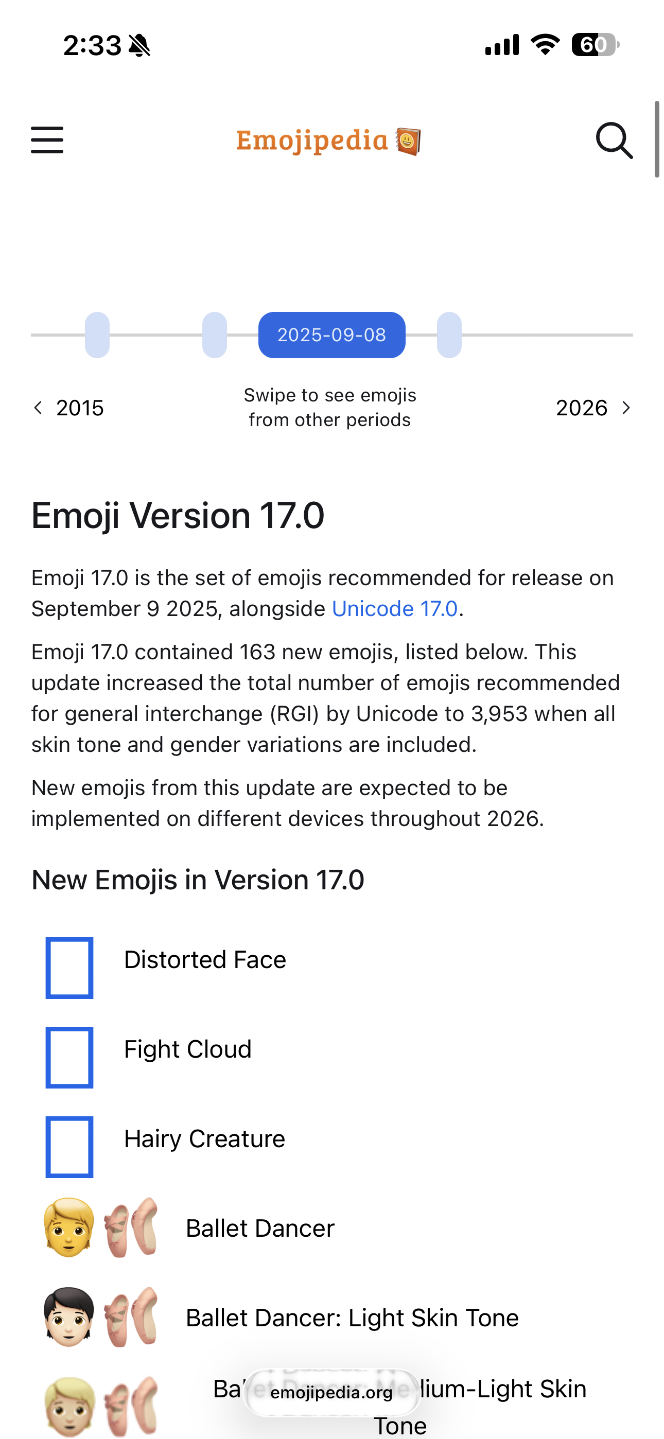
Task: Tap the Distorted Face placeholder emoji box
Action: pyautogui.click(x=69, y=968)
